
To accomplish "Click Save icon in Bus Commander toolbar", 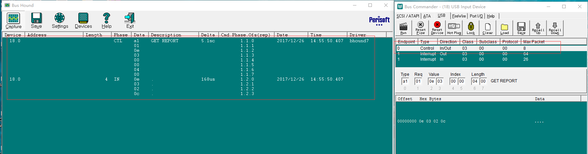I will pos(521,28).
